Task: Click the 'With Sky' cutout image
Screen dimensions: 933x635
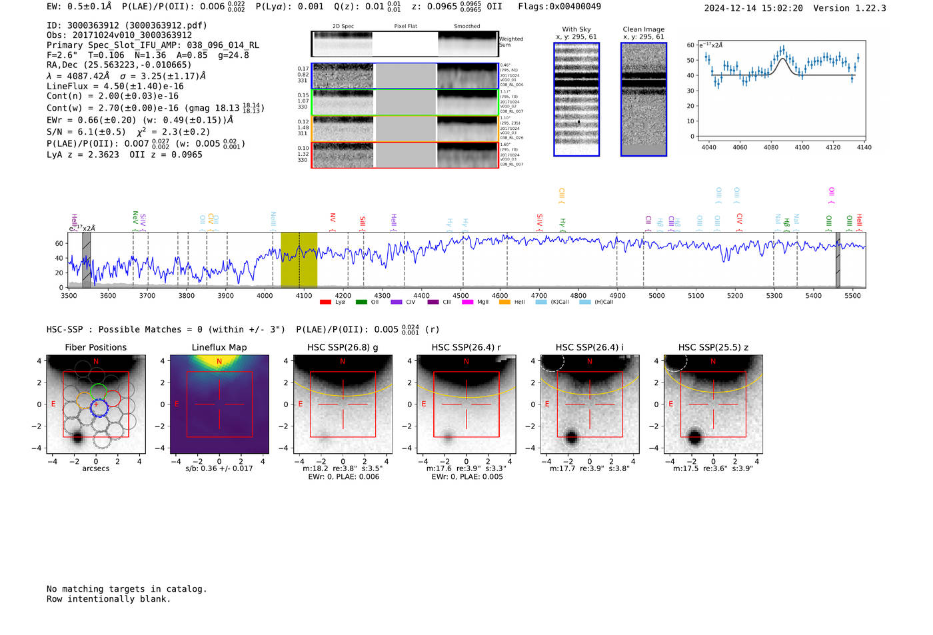Action: click(576, 99)
